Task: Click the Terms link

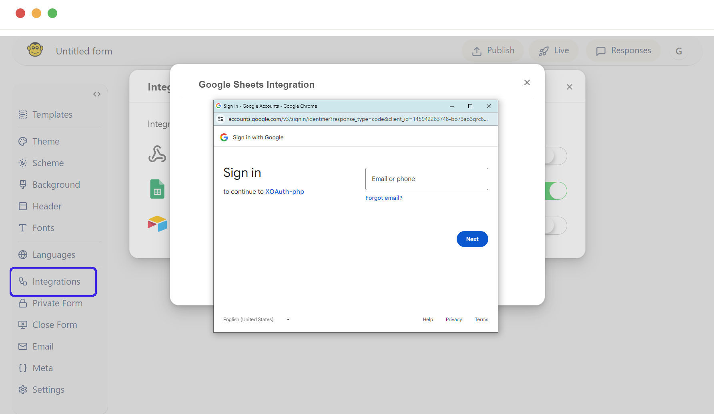Action: pyautogui.click(x=481, y=320)
